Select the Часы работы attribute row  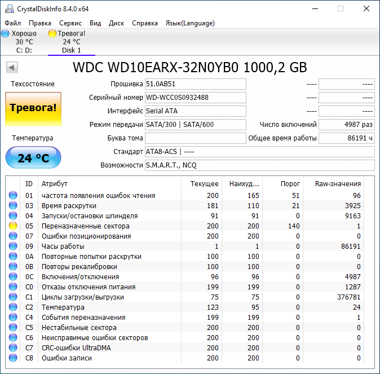[63, 247]
